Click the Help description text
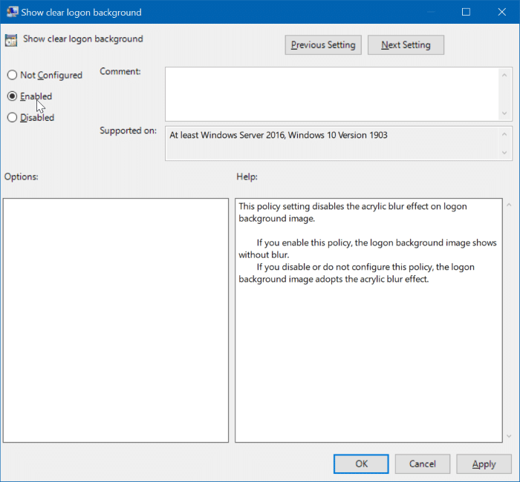 click(x=368, y=242)
